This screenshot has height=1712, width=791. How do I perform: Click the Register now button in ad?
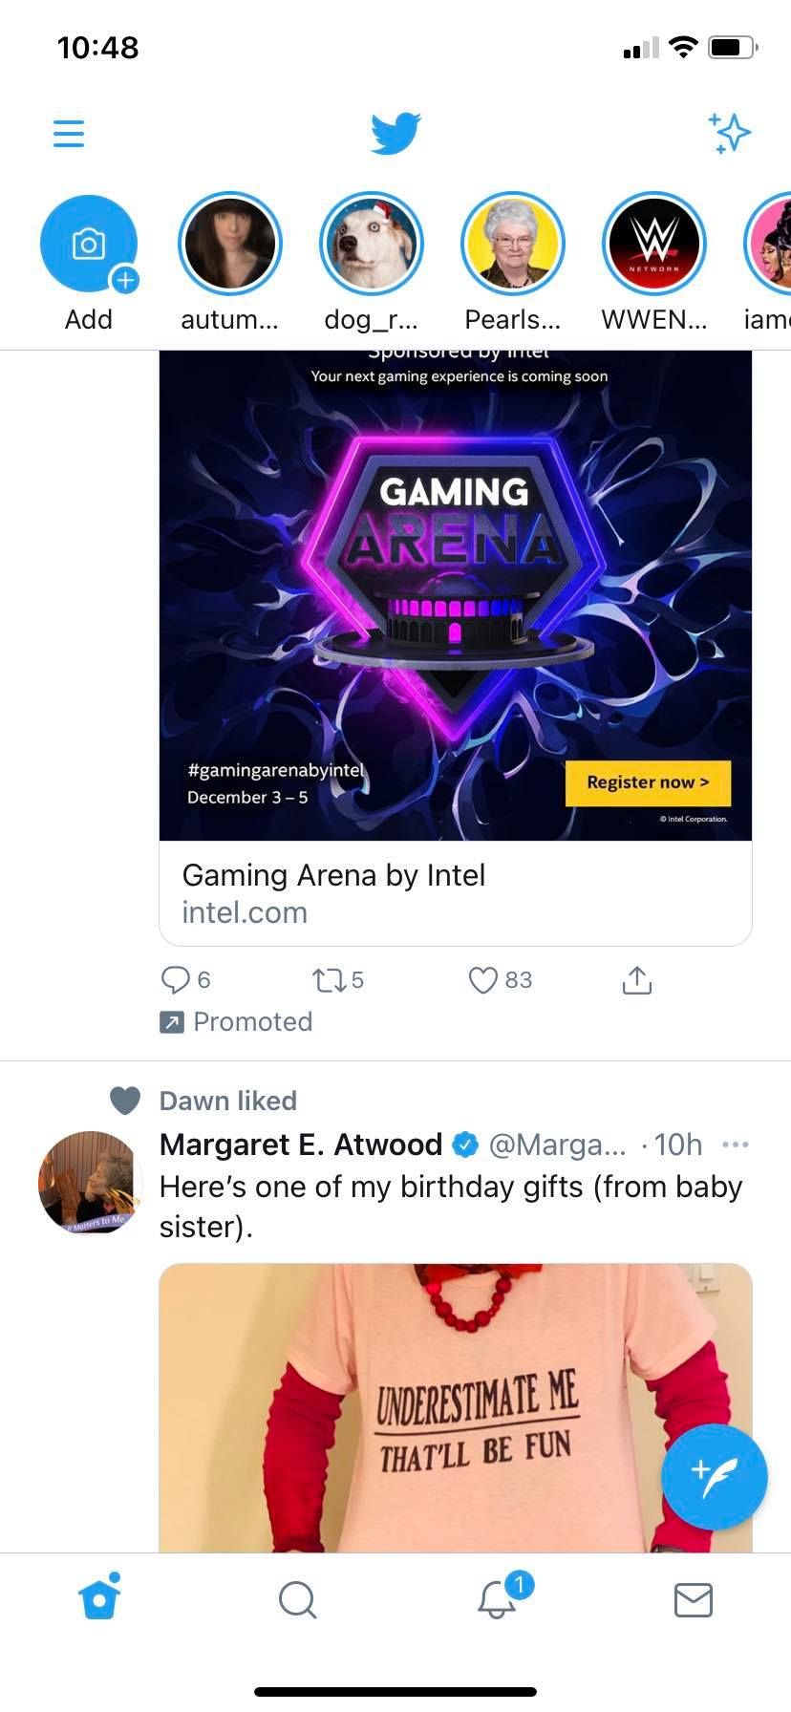(648, 782)
